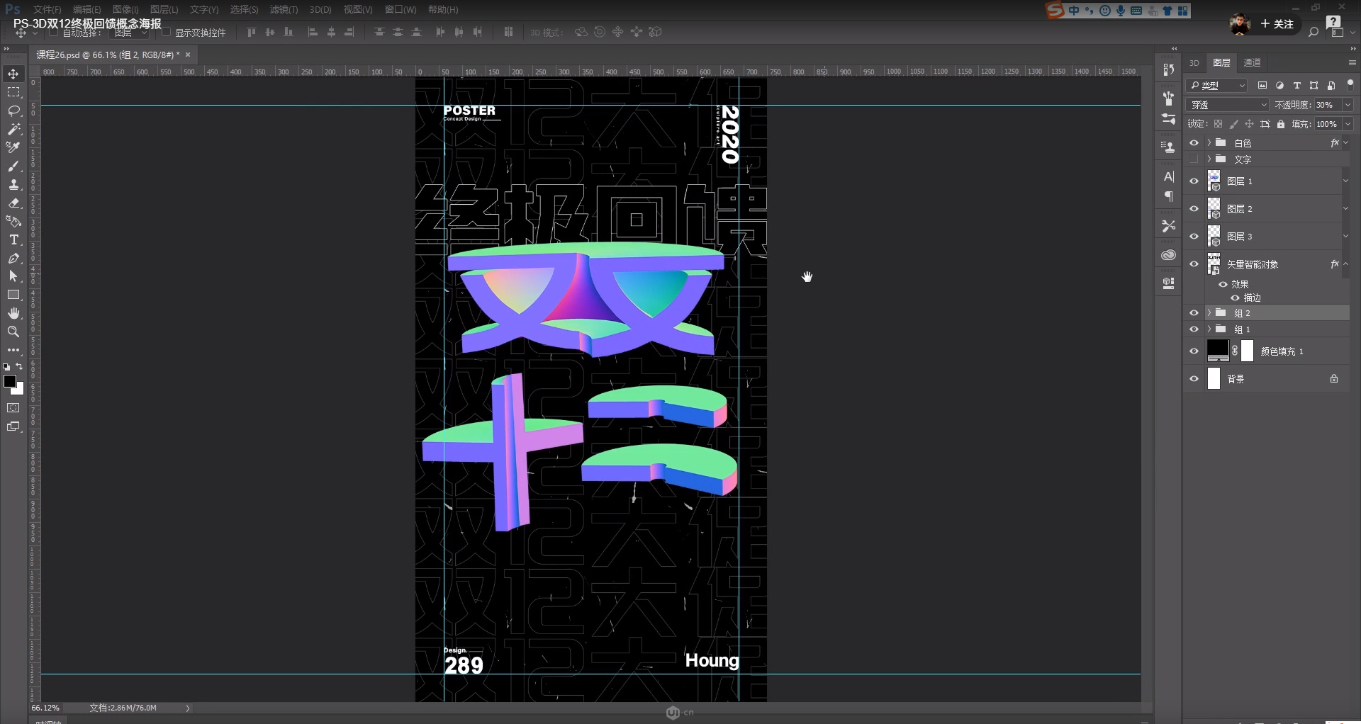Select the Clone Stamp tool

[x=13, y=185]
